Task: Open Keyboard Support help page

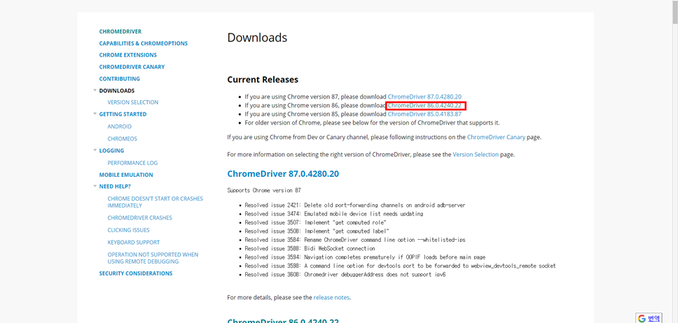Action: point(134,242)
